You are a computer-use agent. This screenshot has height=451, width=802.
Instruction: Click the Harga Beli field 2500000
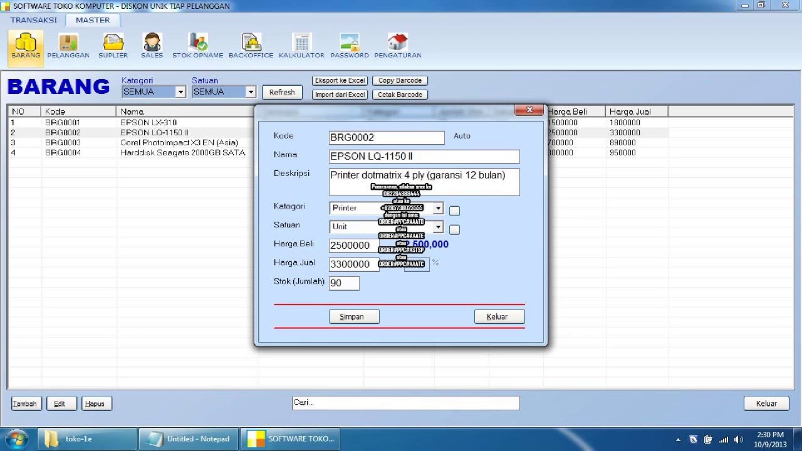pos(354,245)
